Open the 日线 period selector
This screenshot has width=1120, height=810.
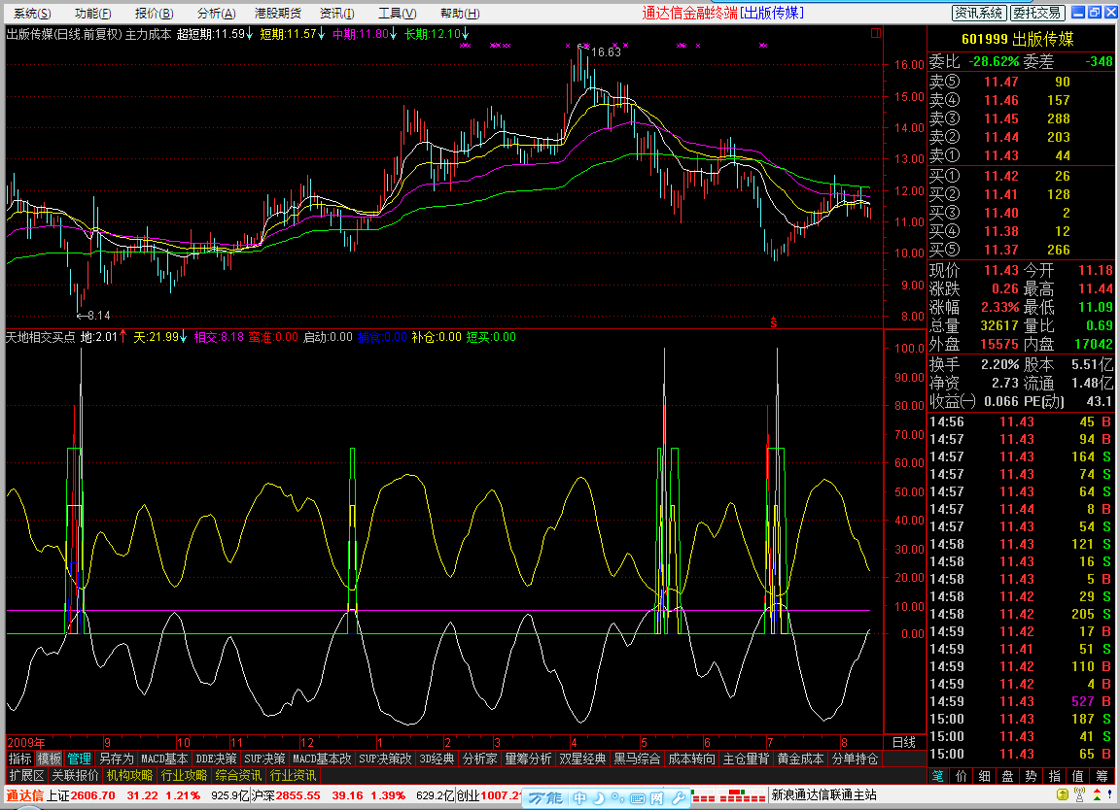click(x=903, y=742)
